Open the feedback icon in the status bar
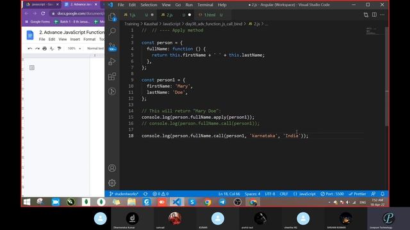410x230 pixels. 373,194
